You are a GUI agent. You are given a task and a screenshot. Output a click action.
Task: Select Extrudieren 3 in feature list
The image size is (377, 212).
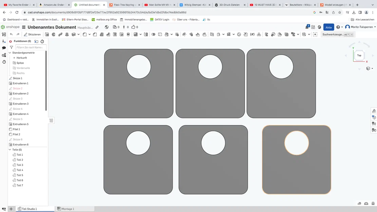pos(21,103)
